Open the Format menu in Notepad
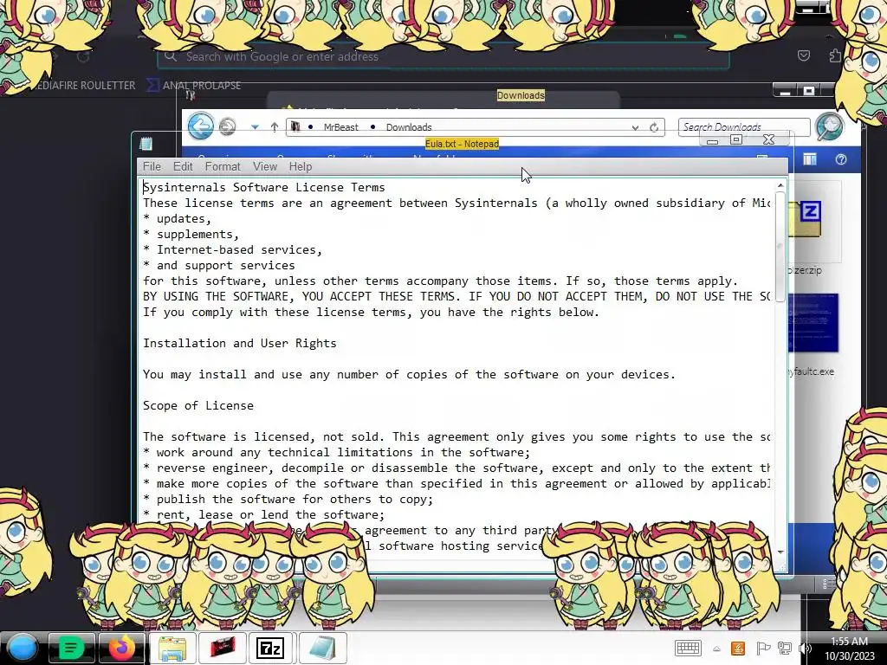This screenshot has height=665, width=887. [223, 166]
